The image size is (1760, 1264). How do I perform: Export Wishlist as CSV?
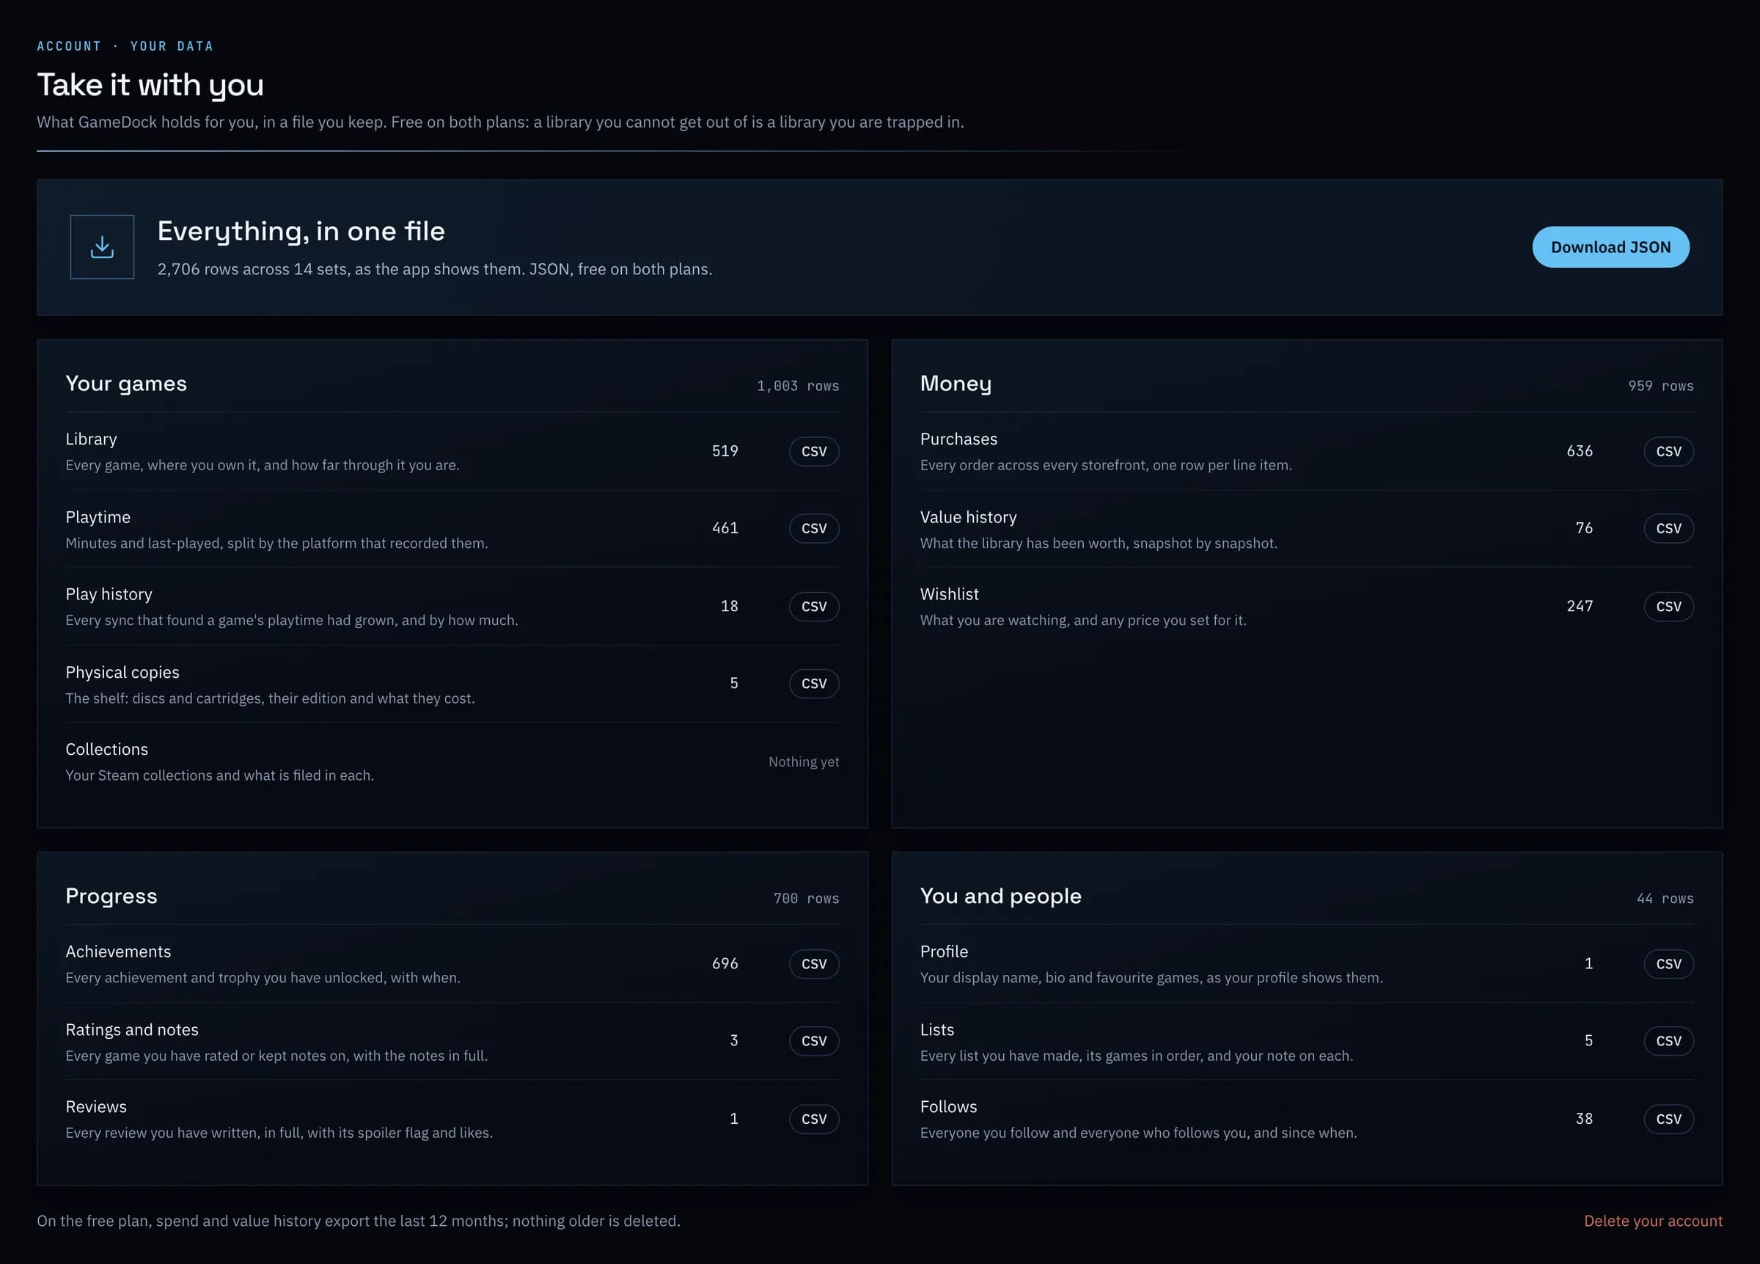(1668, 607)
